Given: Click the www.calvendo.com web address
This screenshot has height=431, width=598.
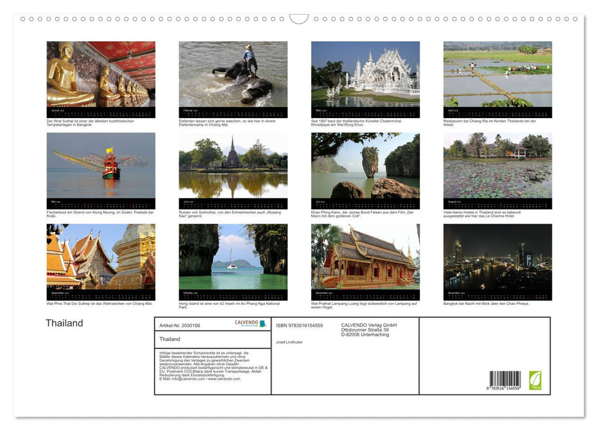Looking at the screenshot, I should (224, 379).
